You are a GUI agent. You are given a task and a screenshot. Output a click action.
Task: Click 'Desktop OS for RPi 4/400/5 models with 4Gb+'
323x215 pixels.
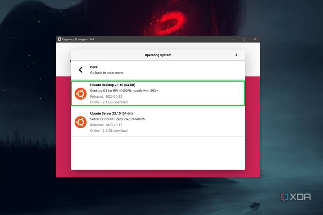point(124,91)
